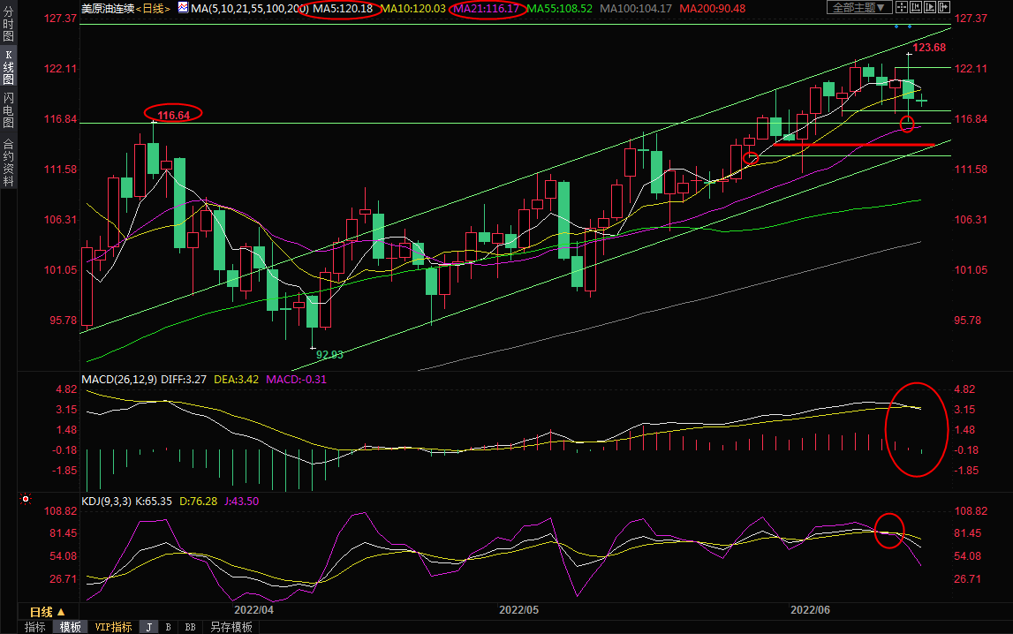Open the 合约资料 side tab
The width and height of the screenshot is (1013, 634).
click(x=8, y=162)
